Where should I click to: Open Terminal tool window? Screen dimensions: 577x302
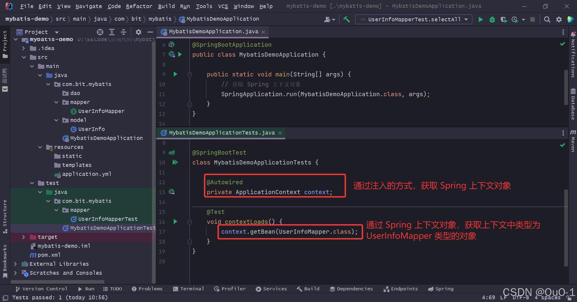click(x=188, y=289)
